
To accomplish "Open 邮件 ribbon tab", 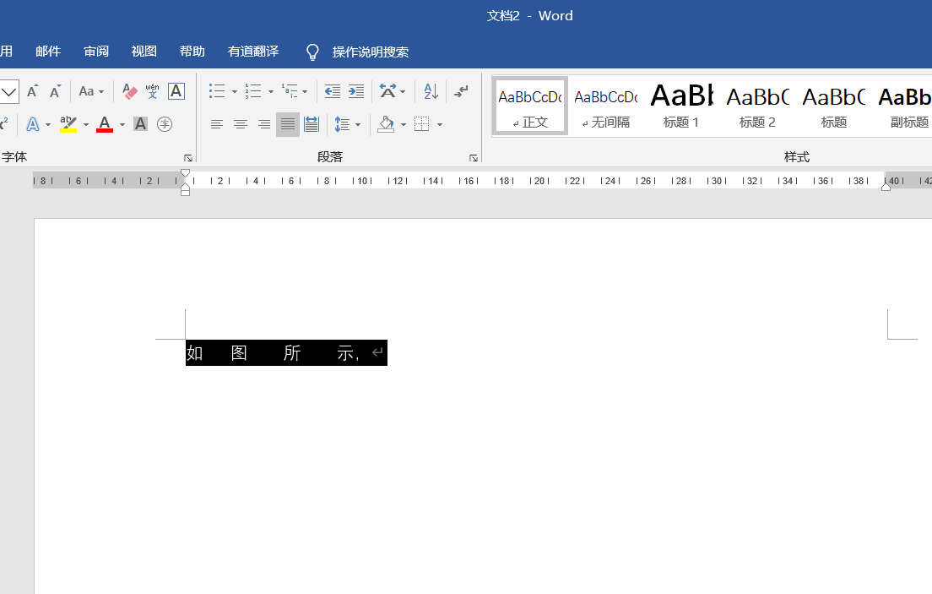I will click(48, 52).
